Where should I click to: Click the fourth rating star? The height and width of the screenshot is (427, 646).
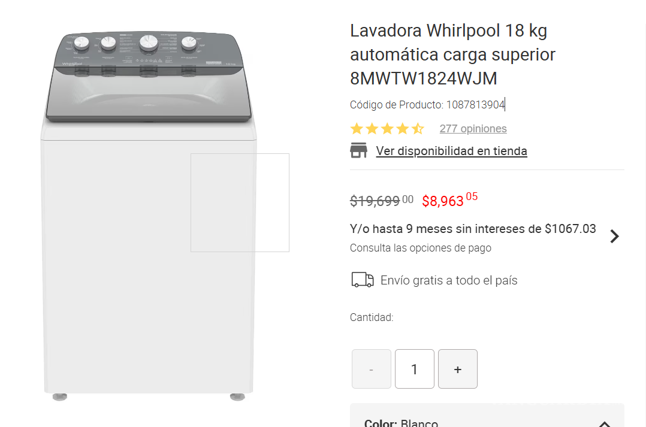(x=403, y=128)
